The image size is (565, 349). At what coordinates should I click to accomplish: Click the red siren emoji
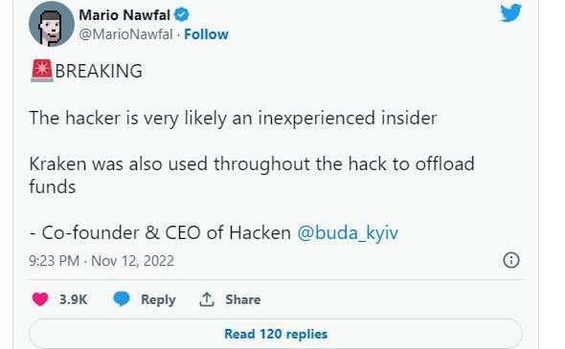pos(42,71)
